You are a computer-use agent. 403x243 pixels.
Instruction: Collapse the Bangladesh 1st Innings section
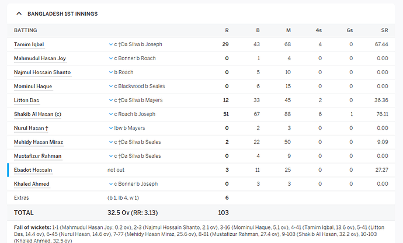[x=19, y=13]
